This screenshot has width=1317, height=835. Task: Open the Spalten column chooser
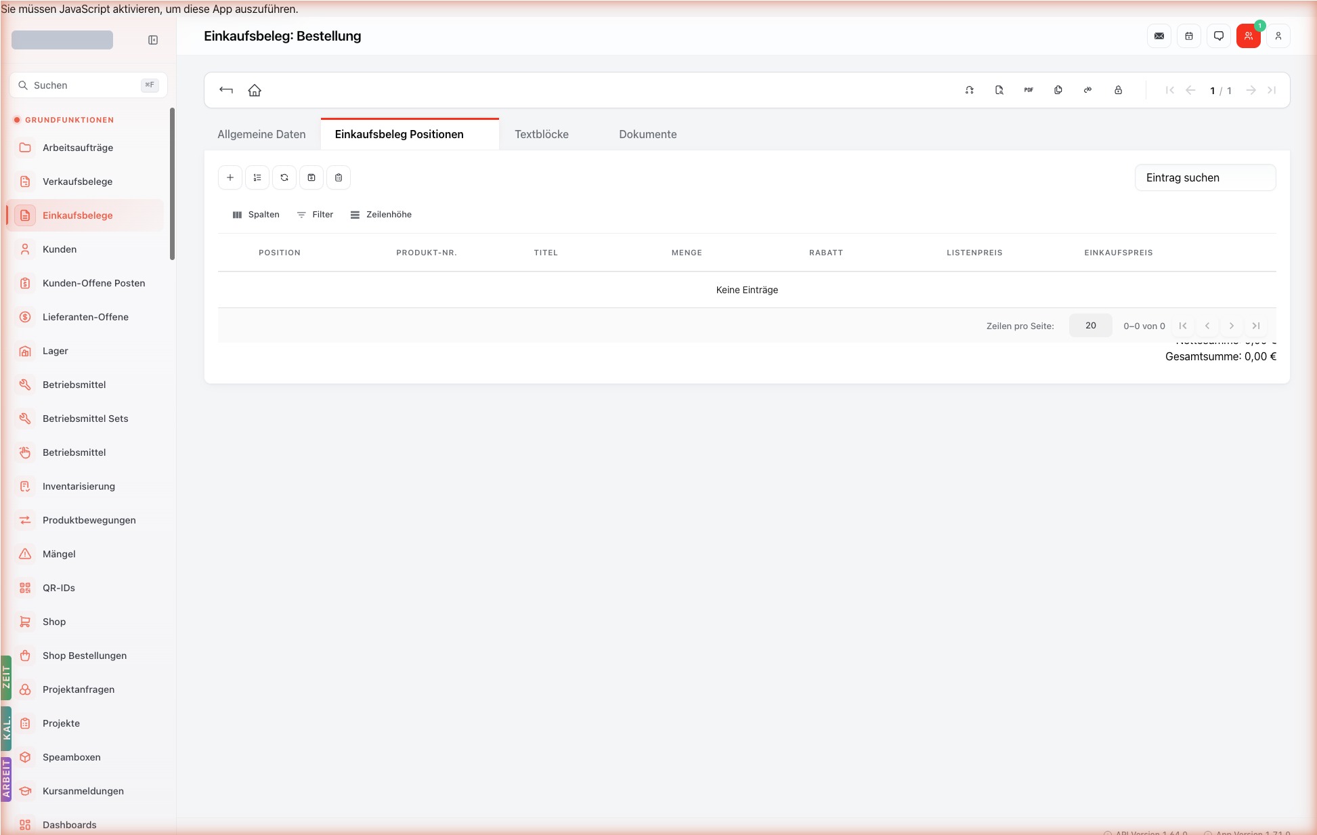click(x=256, y=215)
